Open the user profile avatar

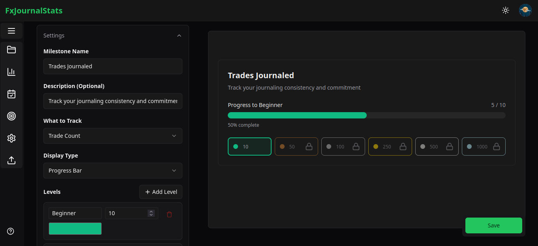coord(525,10)
